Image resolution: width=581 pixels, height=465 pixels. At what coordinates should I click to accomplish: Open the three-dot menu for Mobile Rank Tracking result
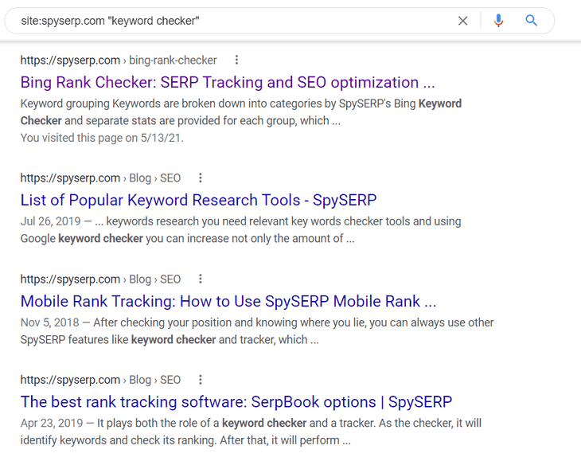point(201,279)
